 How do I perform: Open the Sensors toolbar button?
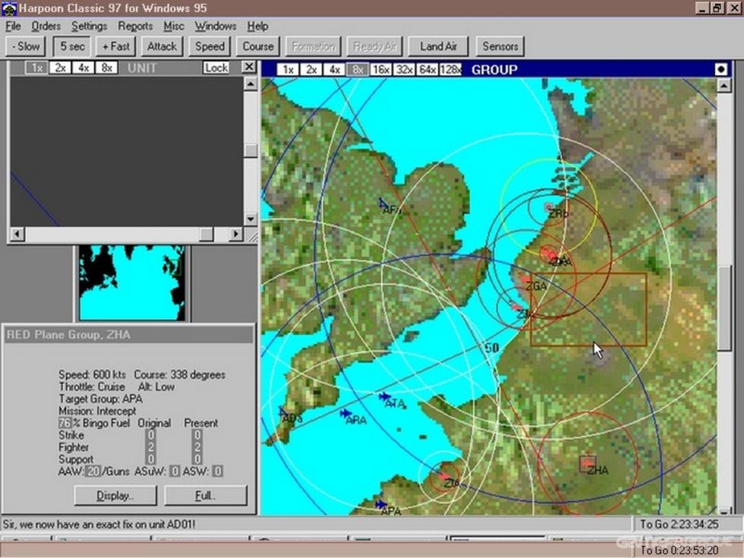pos(500,46)
